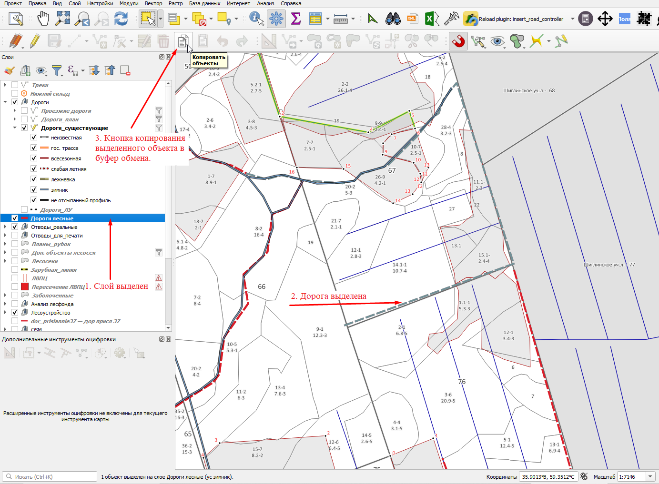Image resolution: width=659 pixels, height=484 pixels.
Task: Enable the Нижний склад layer checkbox
Action: pyautogui.click(x=15, y=94)
